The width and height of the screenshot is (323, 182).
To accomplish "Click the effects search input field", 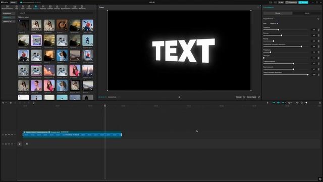I will pyautogui.click(x=57, y=13).
